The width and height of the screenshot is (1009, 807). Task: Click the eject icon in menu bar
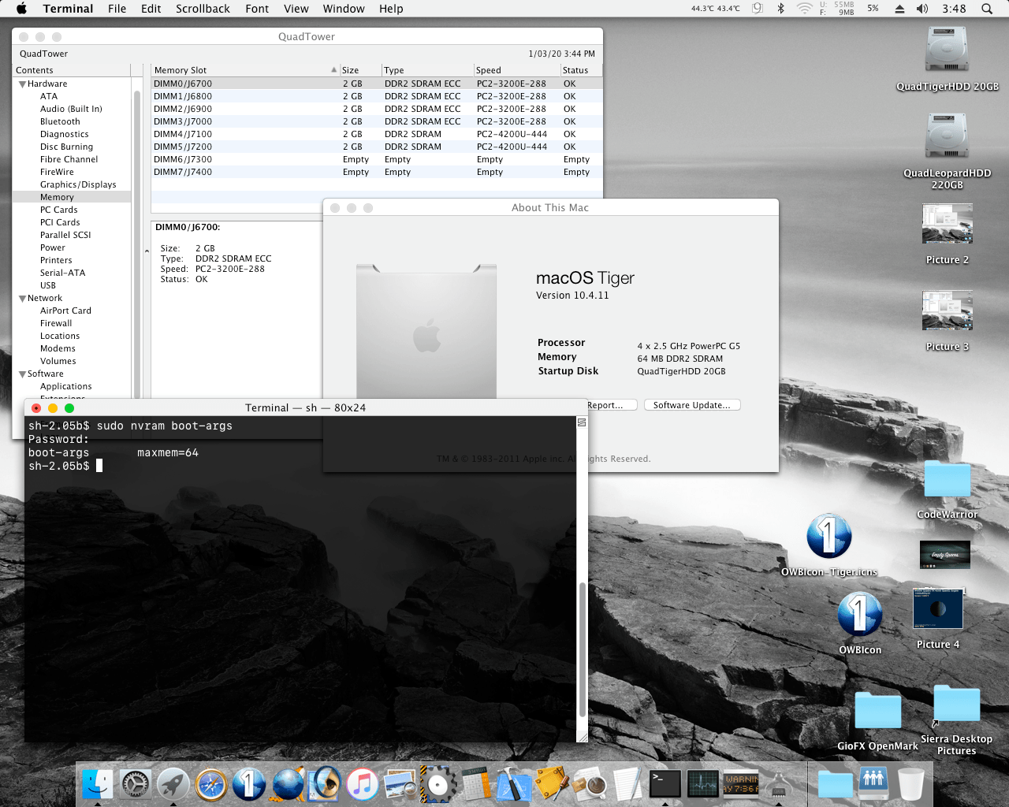click(x=899, y=9)
